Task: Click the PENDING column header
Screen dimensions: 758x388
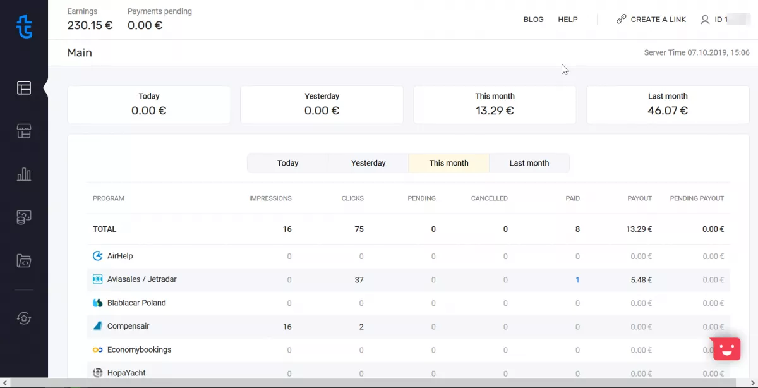Action: pyautogui.click(x=421, y=198)
